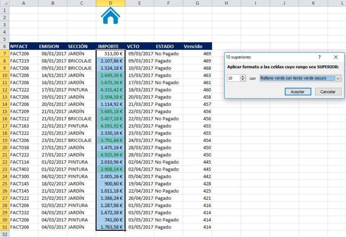Viewport: 346px width, 237px height.
Task: Select cell with 1.763,58 €
Action: [x=110, y=227]
